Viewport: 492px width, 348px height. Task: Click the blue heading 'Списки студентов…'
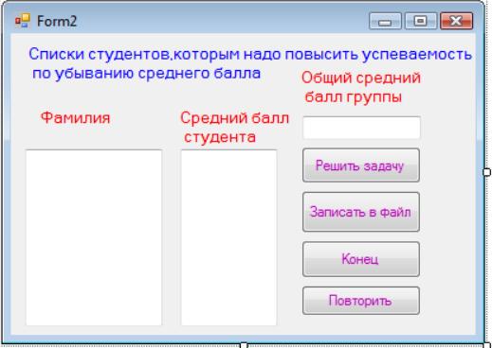tap(250, 63)
